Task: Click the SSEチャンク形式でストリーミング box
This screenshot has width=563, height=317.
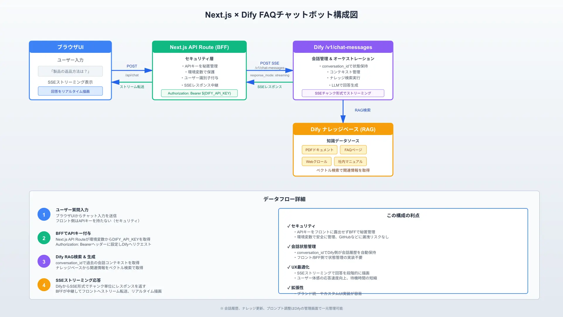Action: pyautogui.click(x=343, y=93)
